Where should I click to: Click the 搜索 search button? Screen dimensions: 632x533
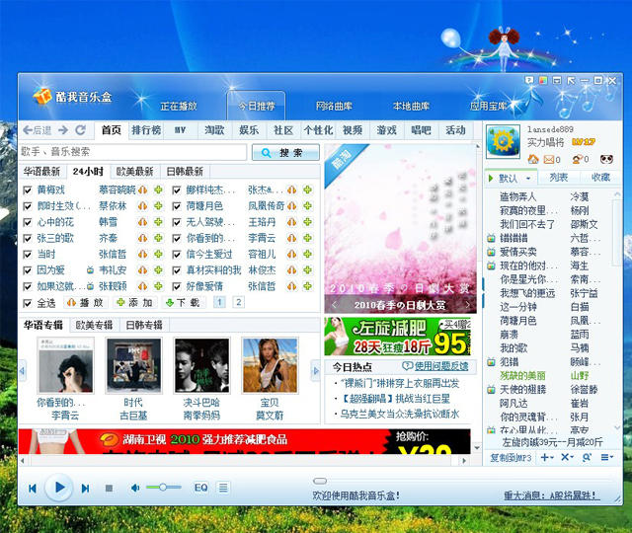[x=285, y=153]
